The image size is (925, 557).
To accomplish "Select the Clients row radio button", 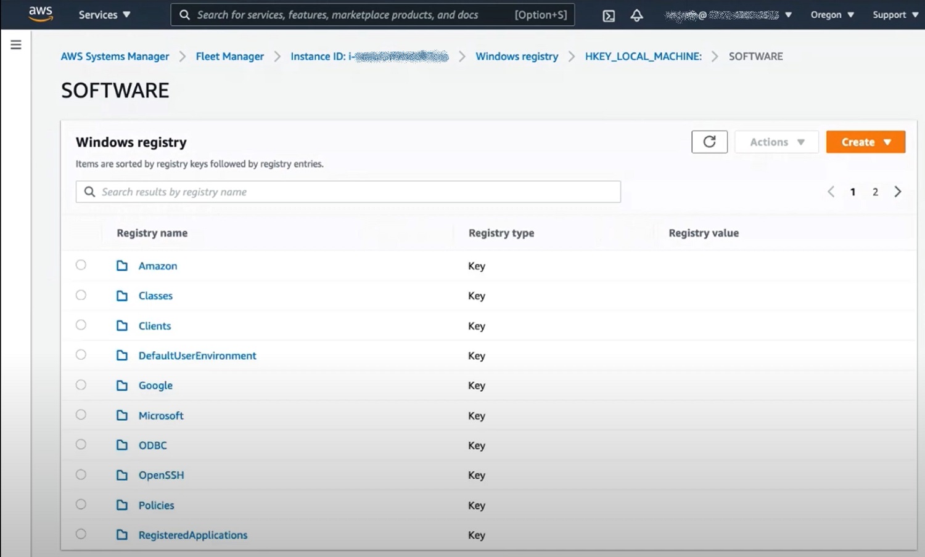I will (81, 325).
